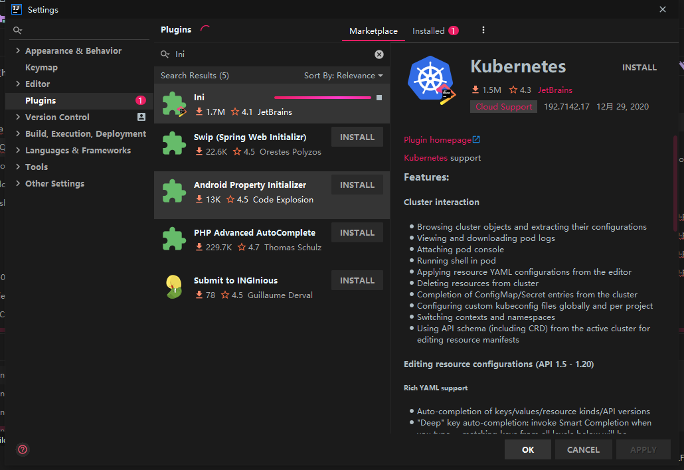Screen dimensions: 684x470
Task: Select Keymap in settings tree
Action: 41,67
